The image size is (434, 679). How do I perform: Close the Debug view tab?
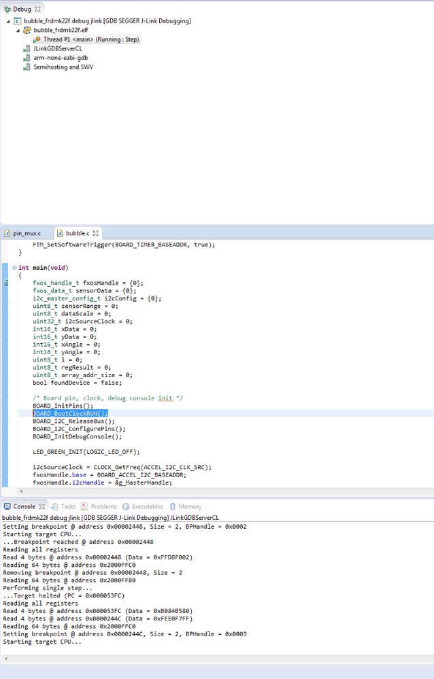pos(37,9)
